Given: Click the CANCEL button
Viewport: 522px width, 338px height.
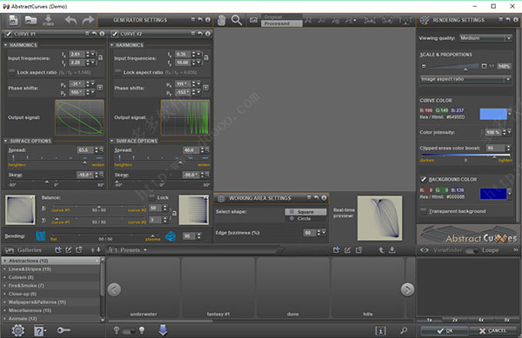Looking at the screenshot, I should [493, 331].
